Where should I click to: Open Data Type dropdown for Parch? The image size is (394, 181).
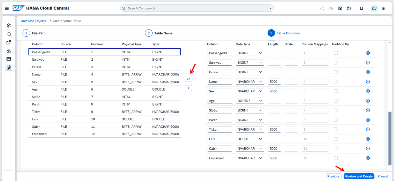tap(250, 120)
